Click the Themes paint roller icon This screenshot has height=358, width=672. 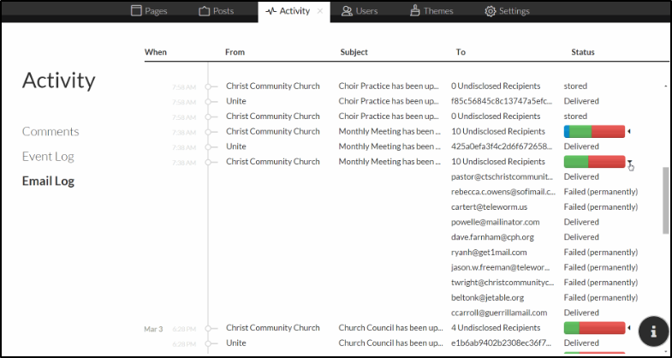point(414,11)
